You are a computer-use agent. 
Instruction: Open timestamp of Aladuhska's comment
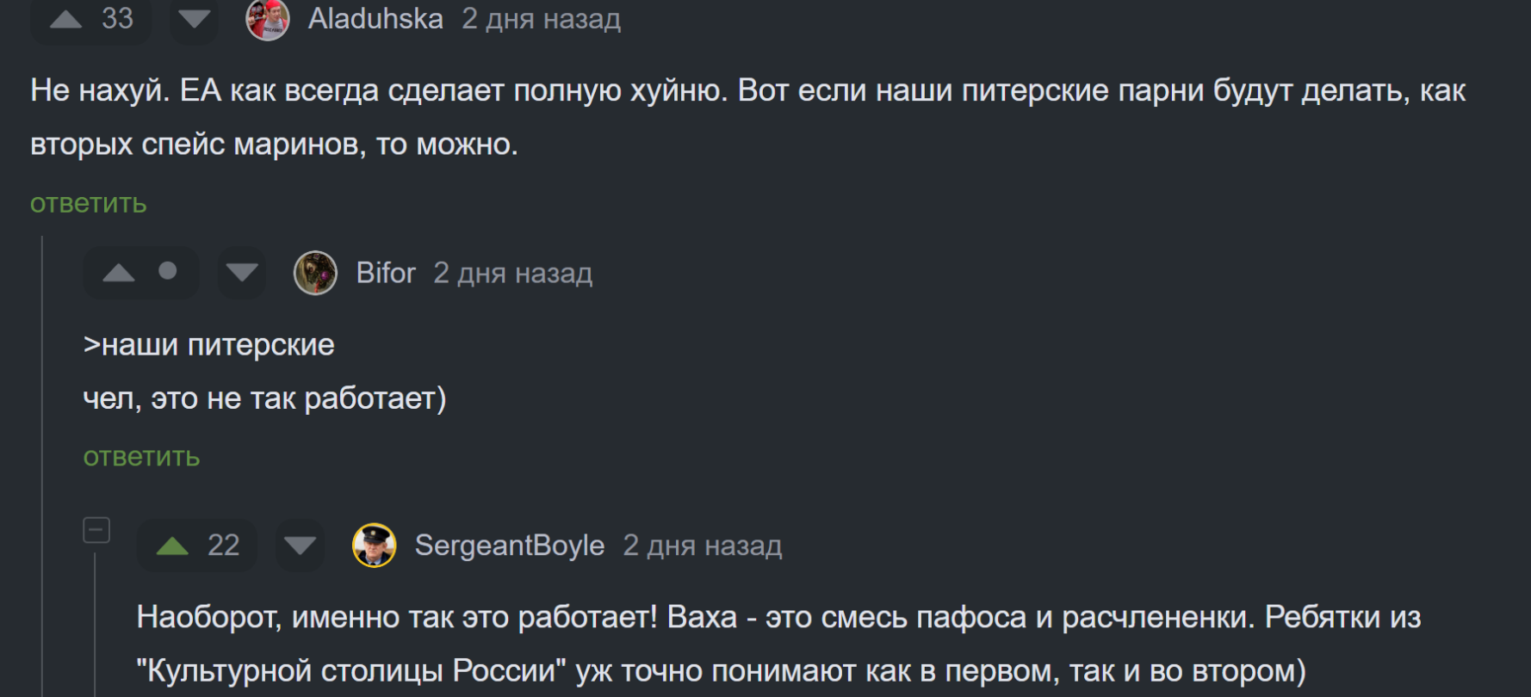[x=541, y=19]
